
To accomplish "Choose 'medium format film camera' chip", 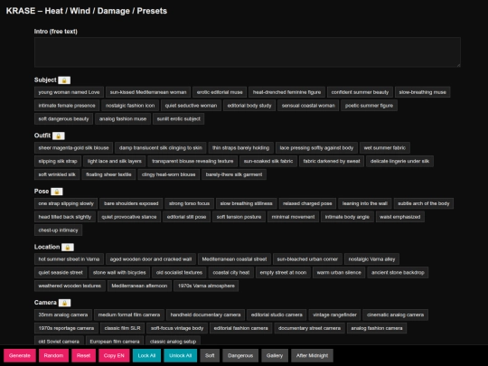I will (x=129, y=315).
